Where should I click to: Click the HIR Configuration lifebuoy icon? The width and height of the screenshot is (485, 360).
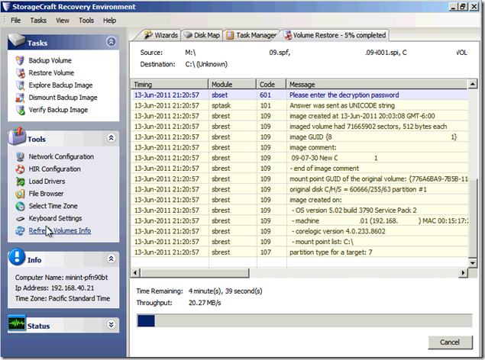(x=20, y=169)
